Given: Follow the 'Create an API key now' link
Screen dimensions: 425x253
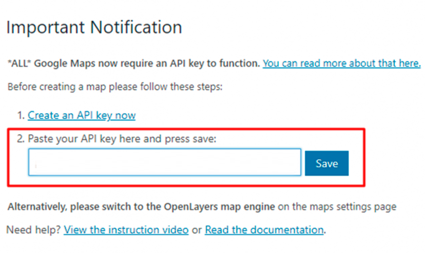Looking at the screenshot, I should pos(81,115).
